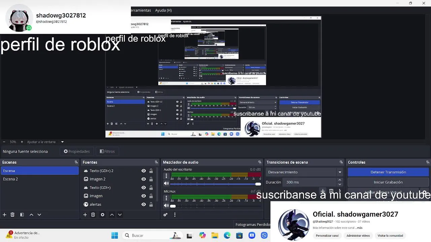The image size is (431, 242).
Task: Open Filtros for selected source
Action: [x=107, y=152]
